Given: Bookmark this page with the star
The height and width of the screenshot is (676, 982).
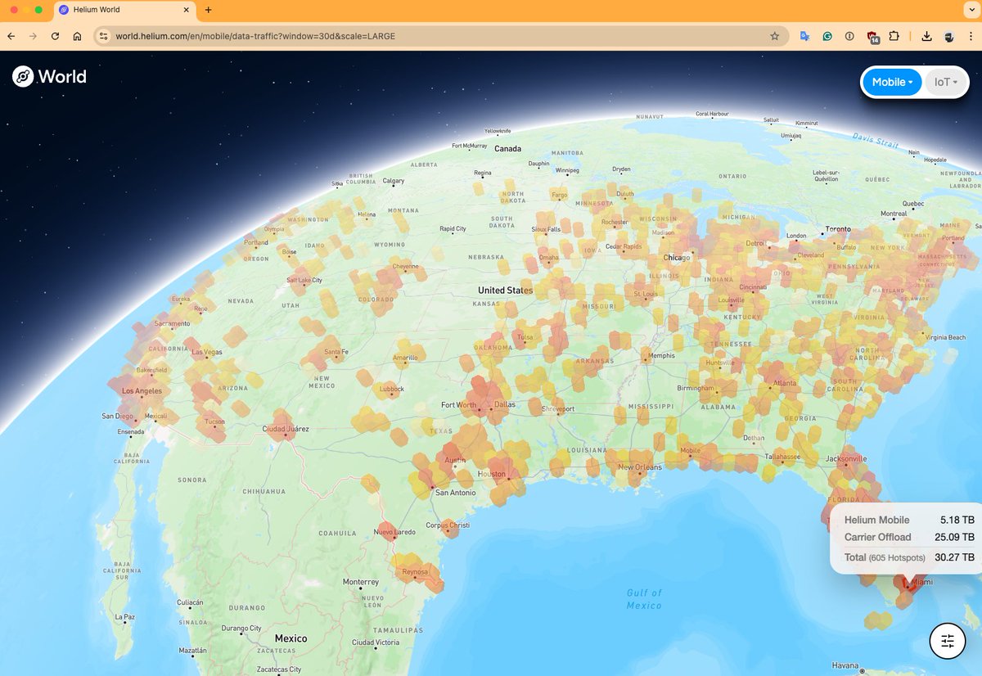Looking at the screenshot, I should pos(774,36).
